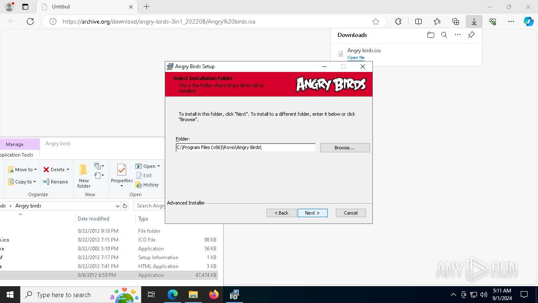
Task: Refresh the Explorer folder view
Action: [x=125, y=206]
